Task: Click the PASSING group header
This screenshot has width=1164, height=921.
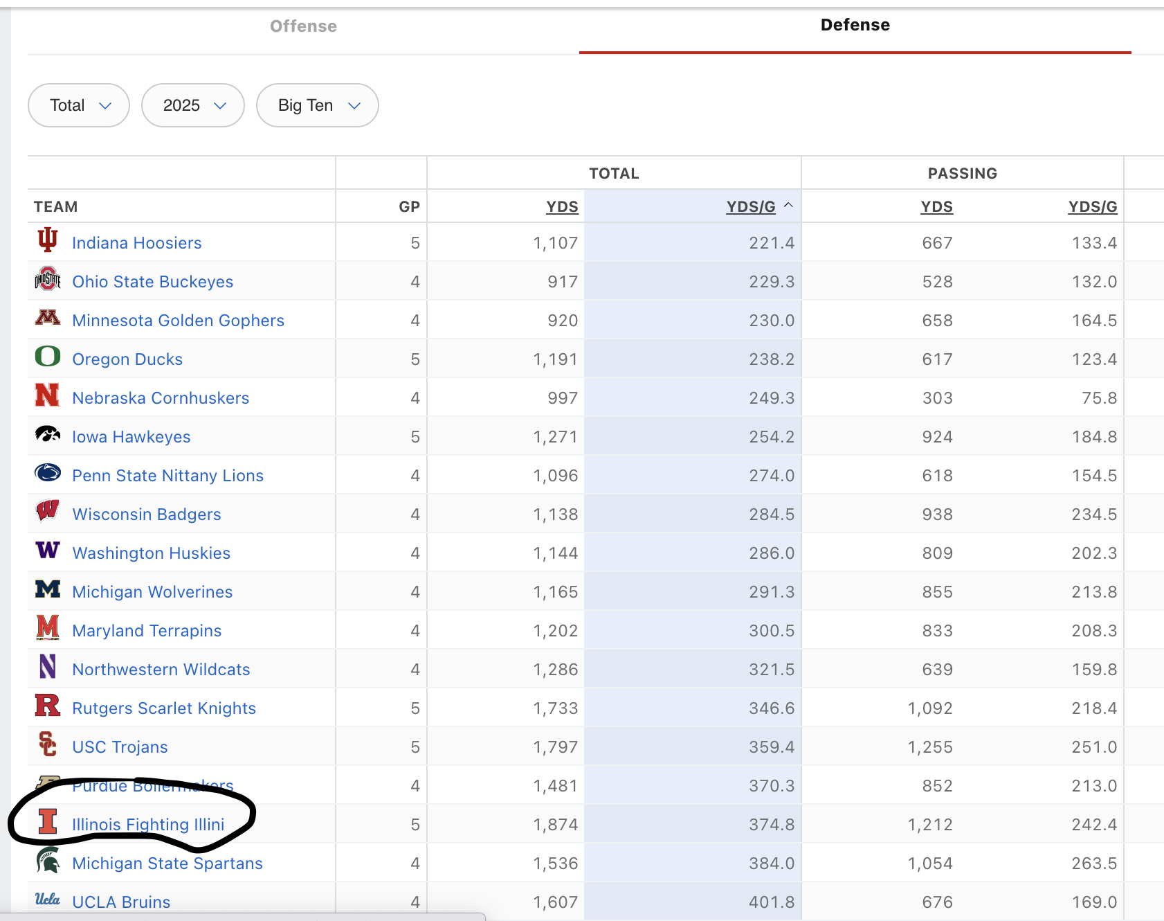Action: pos(963,174)
